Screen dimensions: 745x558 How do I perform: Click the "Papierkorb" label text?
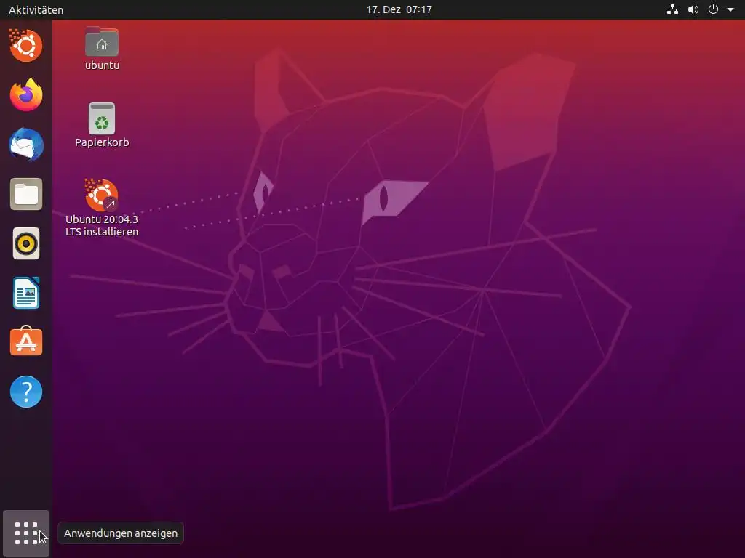102,142
